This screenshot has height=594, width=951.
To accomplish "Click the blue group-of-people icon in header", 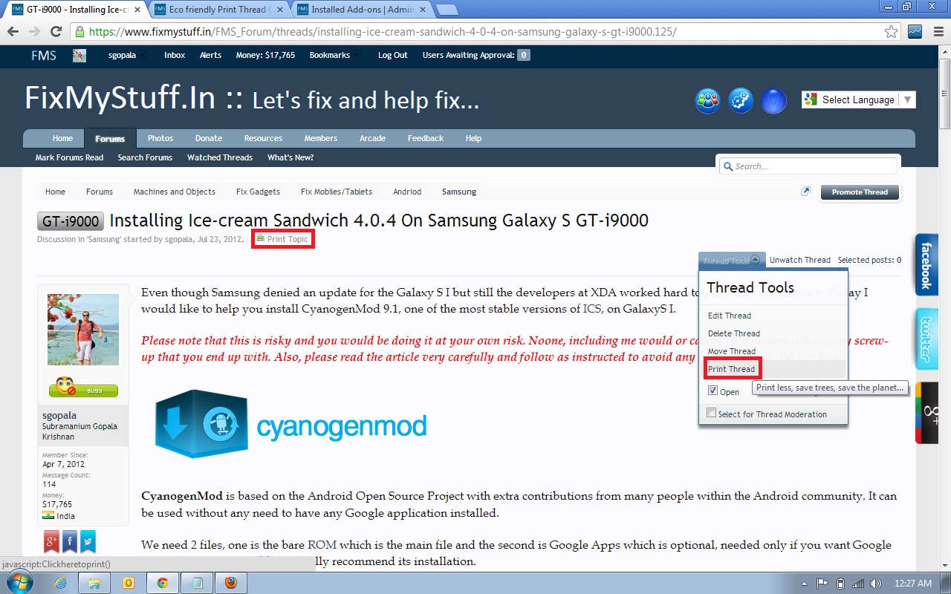I will click(x=707, y=100).
